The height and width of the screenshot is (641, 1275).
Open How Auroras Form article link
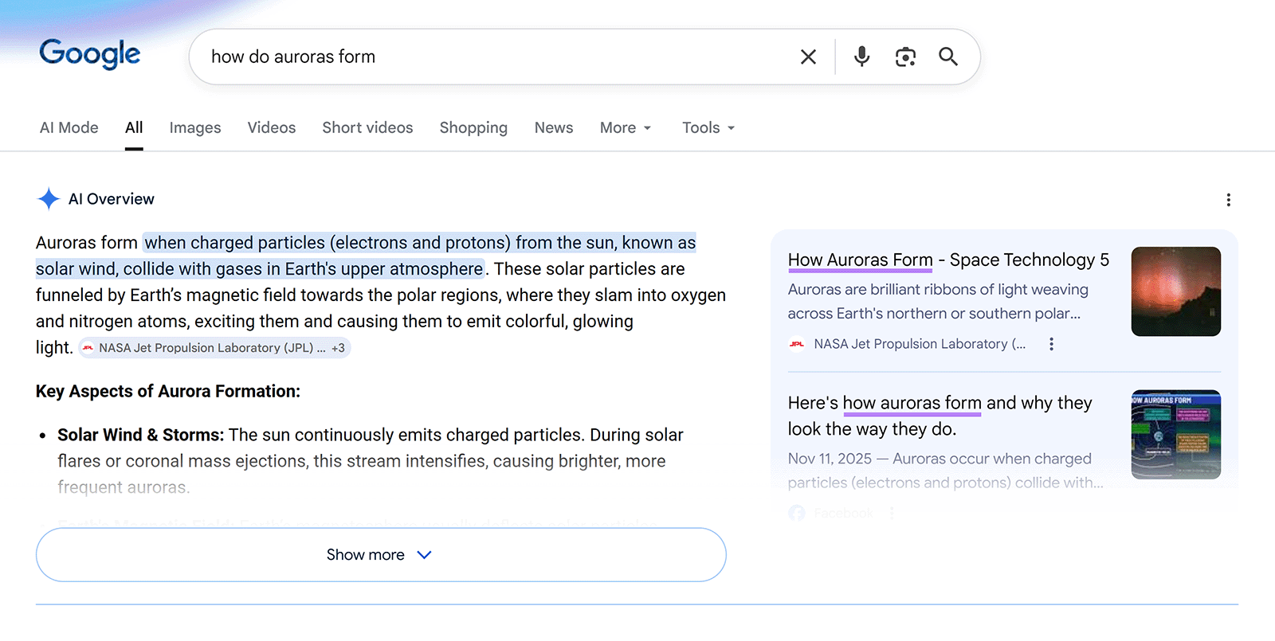coord(947,260)
